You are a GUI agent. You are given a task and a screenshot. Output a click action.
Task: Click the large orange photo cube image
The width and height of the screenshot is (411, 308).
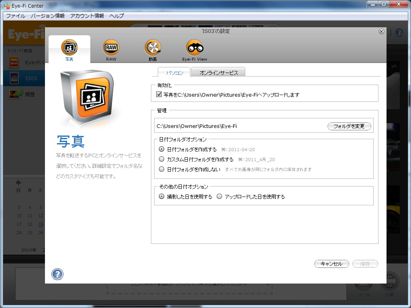click(87, 97)
